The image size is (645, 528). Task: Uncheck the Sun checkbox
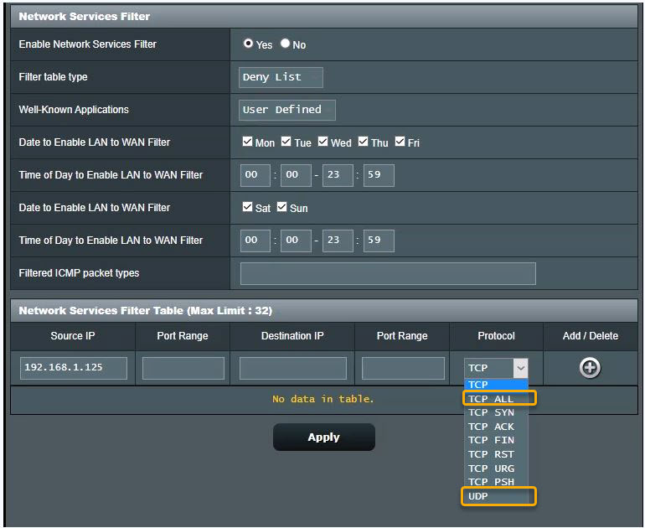[x=281, y=207]
